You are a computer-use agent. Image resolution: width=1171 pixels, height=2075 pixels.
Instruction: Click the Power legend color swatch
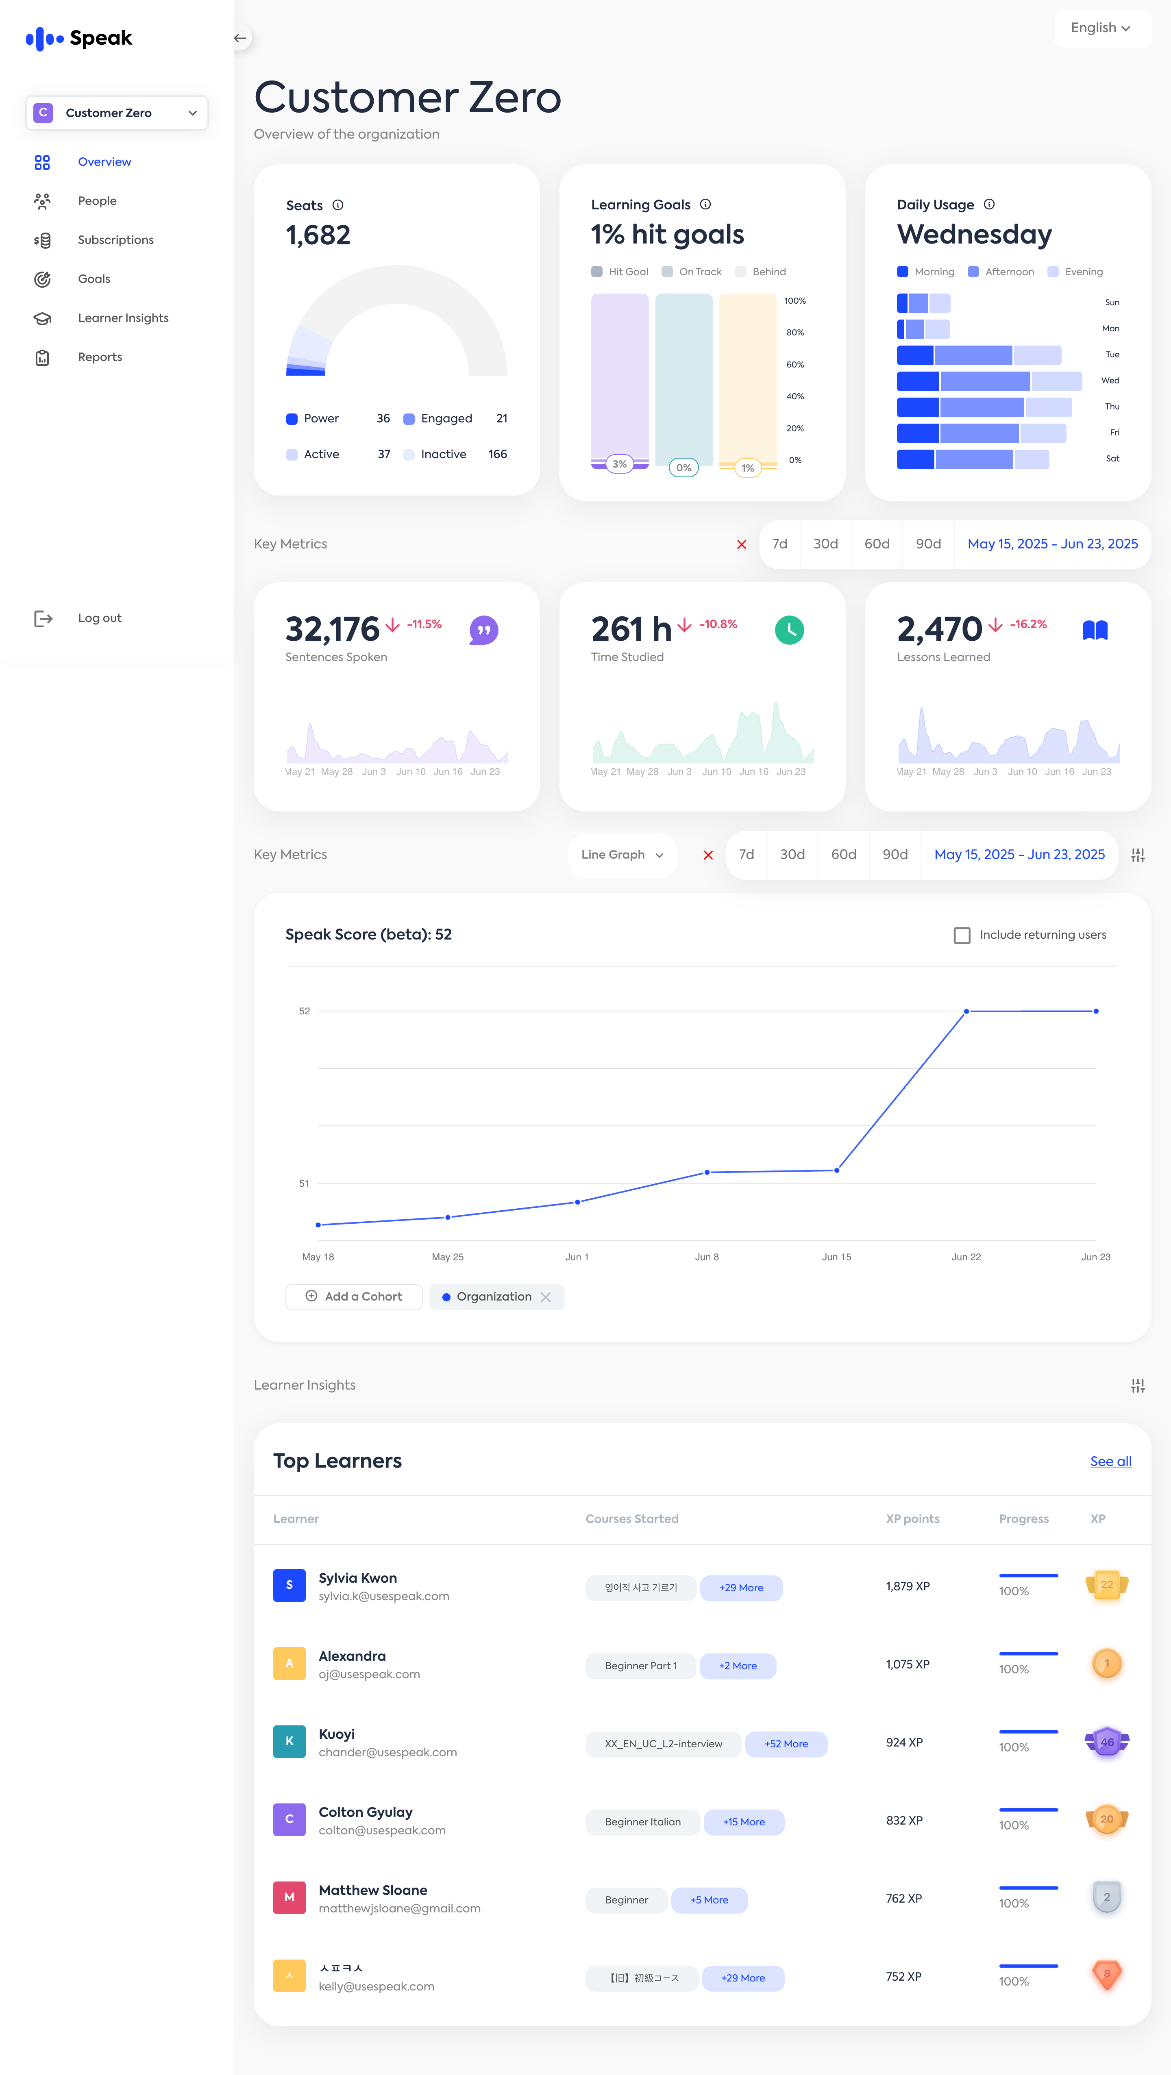292,419
